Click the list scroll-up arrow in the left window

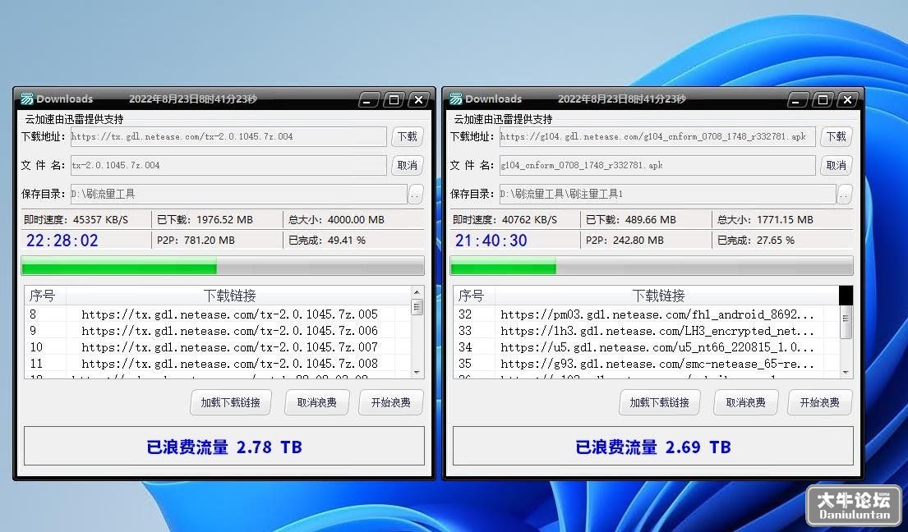[417, 292]
